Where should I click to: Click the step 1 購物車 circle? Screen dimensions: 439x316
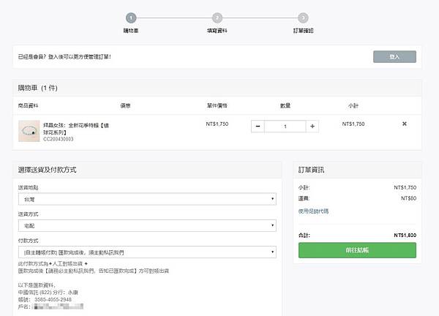point(131,18)
